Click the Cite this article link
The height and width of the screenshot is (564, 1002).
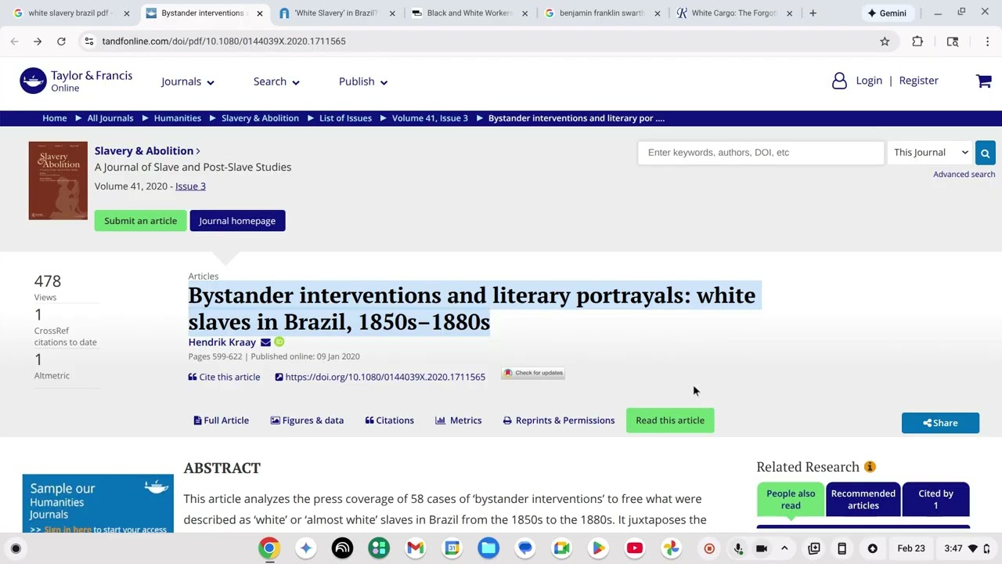pyautogui.click(x=224, y=377)
